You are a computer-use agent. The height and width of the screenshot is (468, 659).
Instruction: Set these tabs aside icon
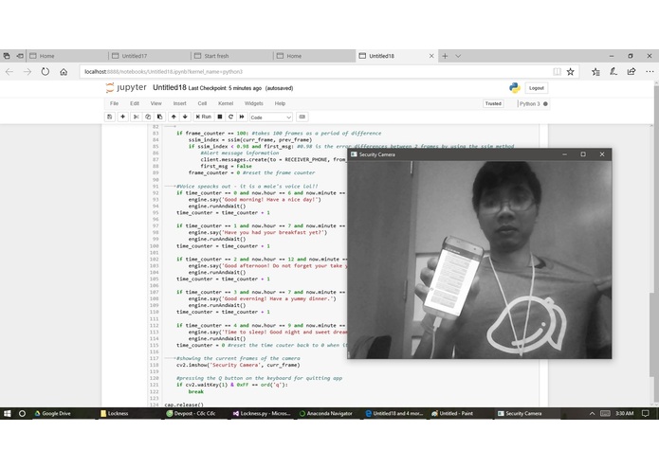point(20,56)
